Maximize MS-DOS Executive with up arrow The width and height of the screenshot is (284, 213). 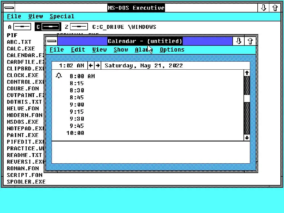[275, 8]
